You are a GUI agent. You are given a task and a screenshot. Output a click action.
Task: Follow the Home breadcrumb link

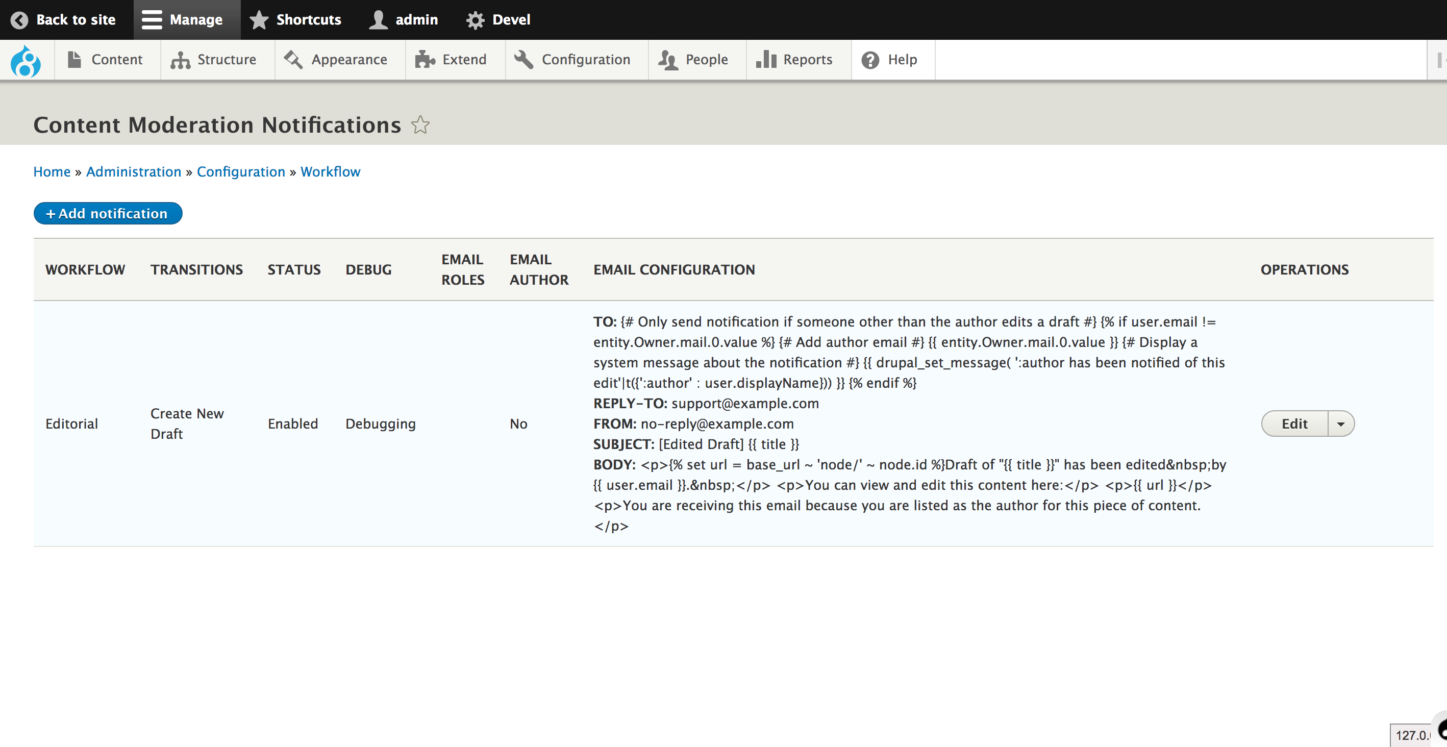51,171
